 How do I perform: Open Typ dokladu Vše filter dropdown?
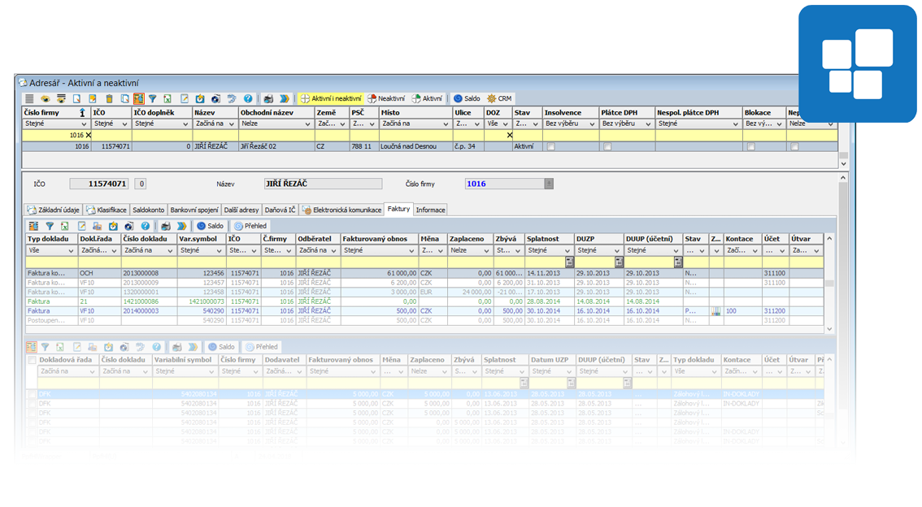(71, 251)
